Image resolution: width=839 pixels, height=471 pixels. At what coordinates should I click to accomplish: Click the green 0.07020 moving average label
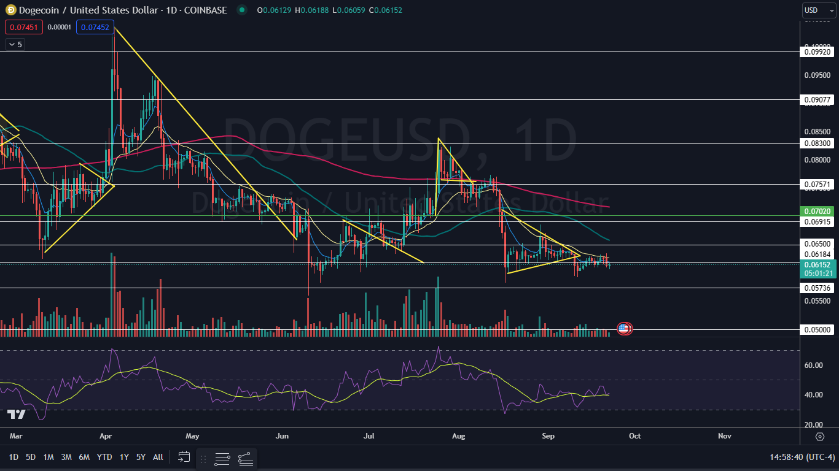tap(818, 210)
